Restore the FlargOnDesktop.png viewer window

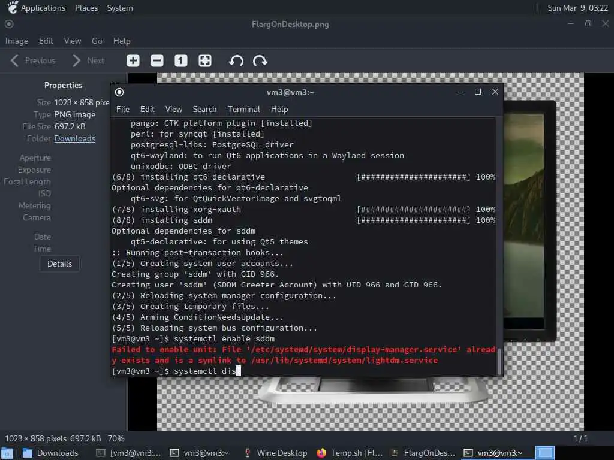point(588,23)
